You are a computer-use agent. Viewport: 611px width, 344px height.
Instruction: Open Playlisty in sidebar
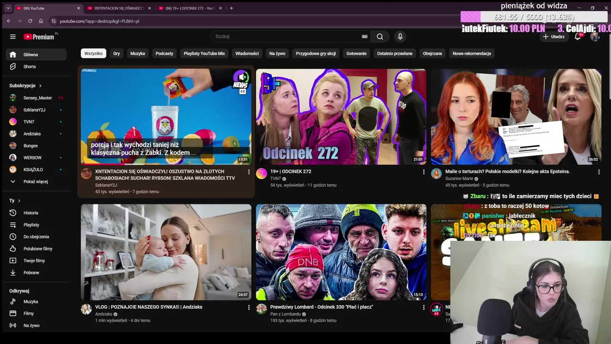[36, 225]
